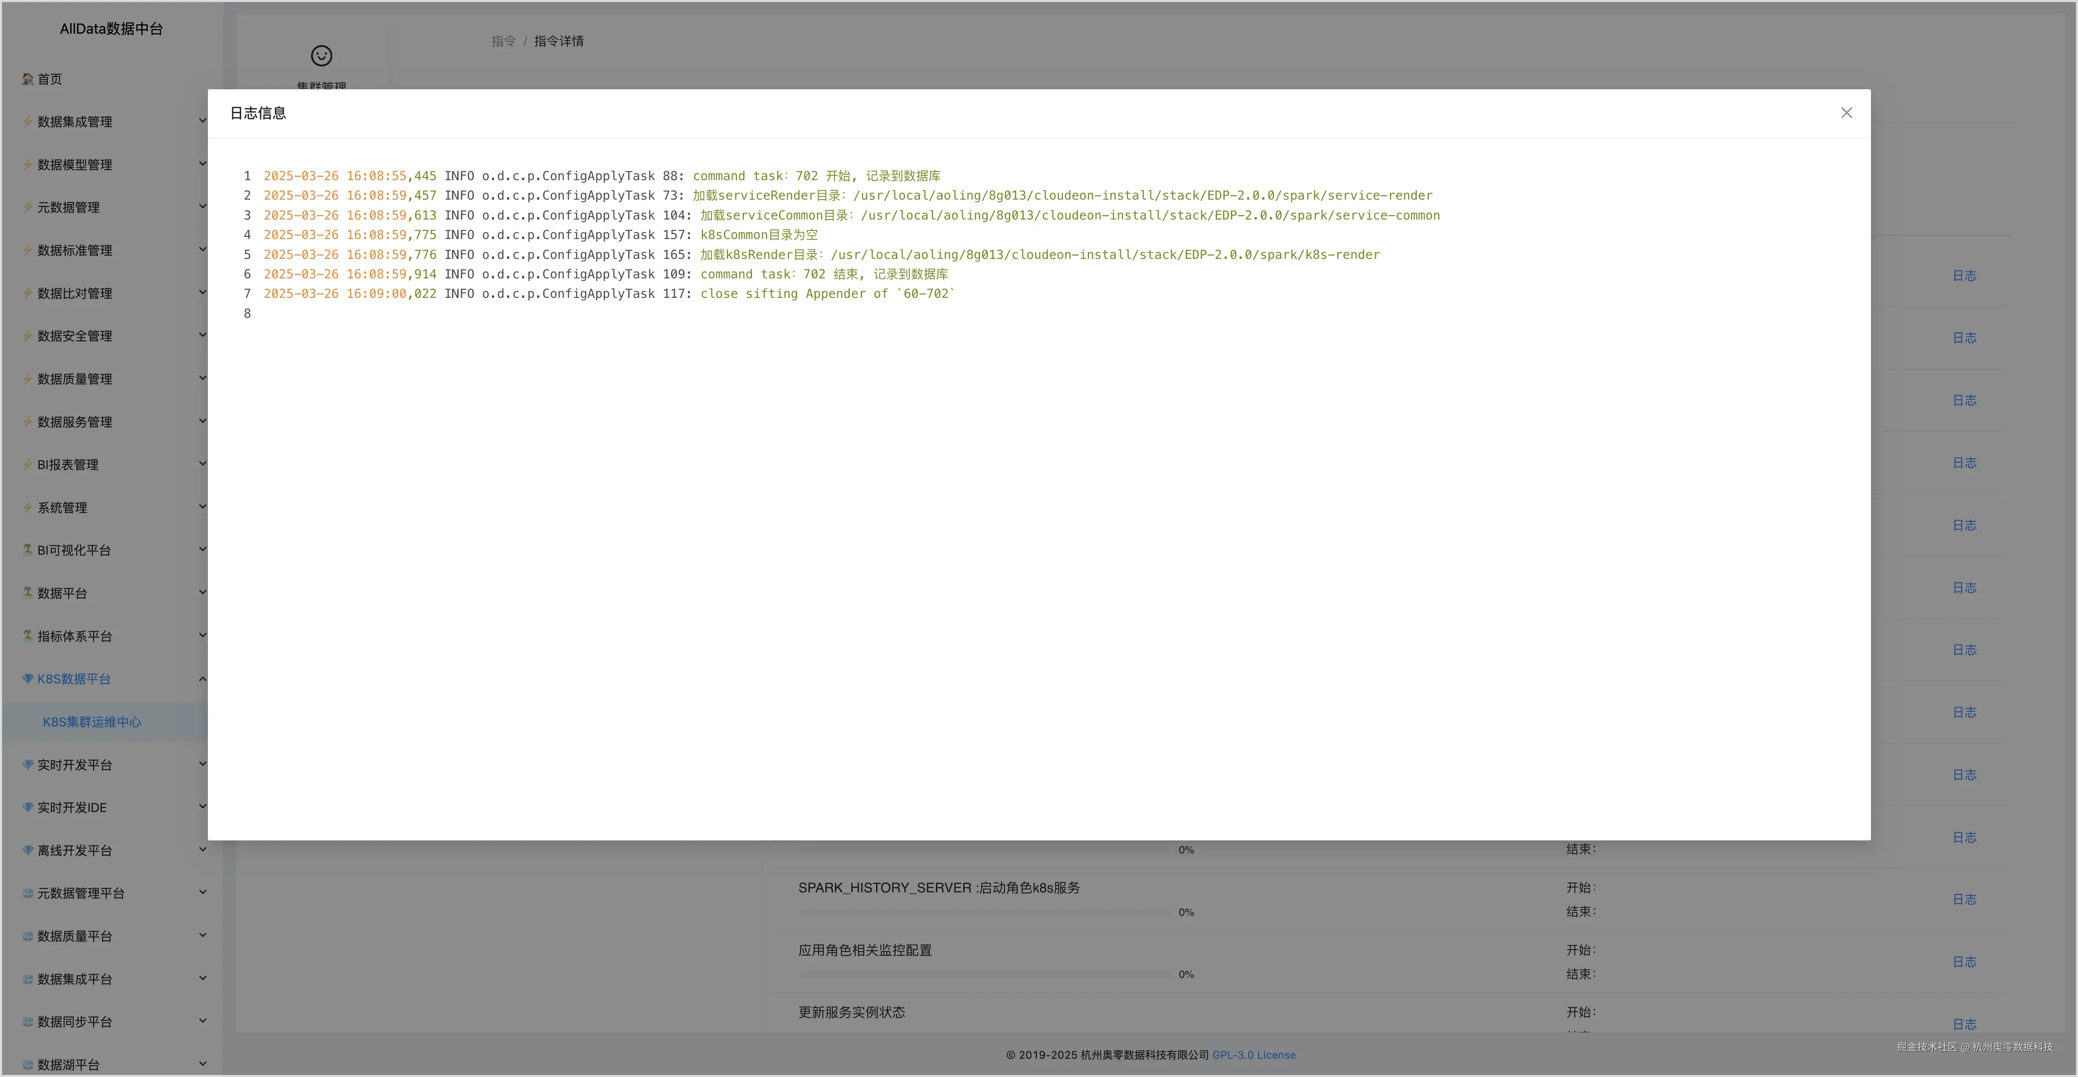Viewport: 2078px width, 1077px height.
Task: Click the lightning icon next to 数据集成管理
Action: (28, 122)
